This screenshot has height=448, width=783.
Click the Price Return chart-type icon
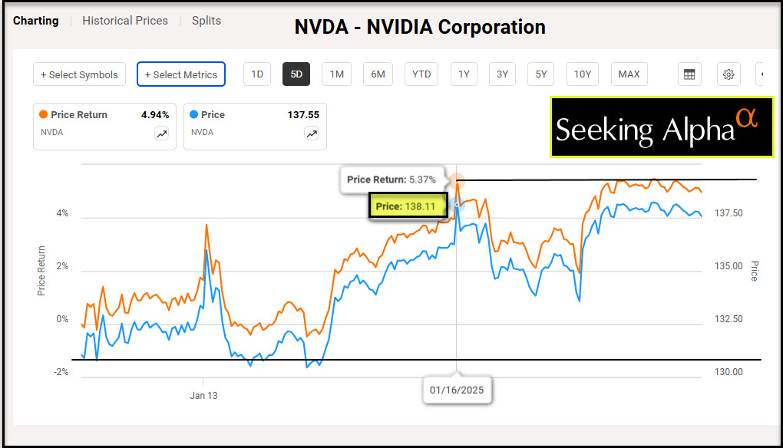coord(161,133)
